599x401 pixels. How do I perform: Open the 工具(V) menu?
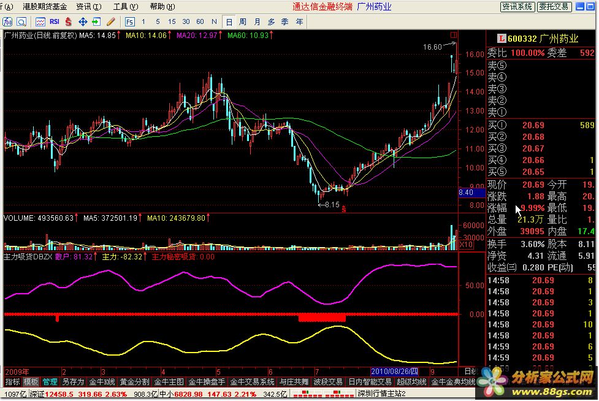[125, 7]
